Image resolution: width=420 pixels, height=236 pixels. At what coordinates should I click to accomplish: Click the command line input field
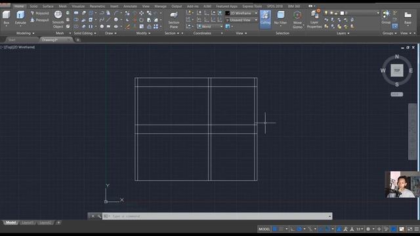[x=217, y=216]
